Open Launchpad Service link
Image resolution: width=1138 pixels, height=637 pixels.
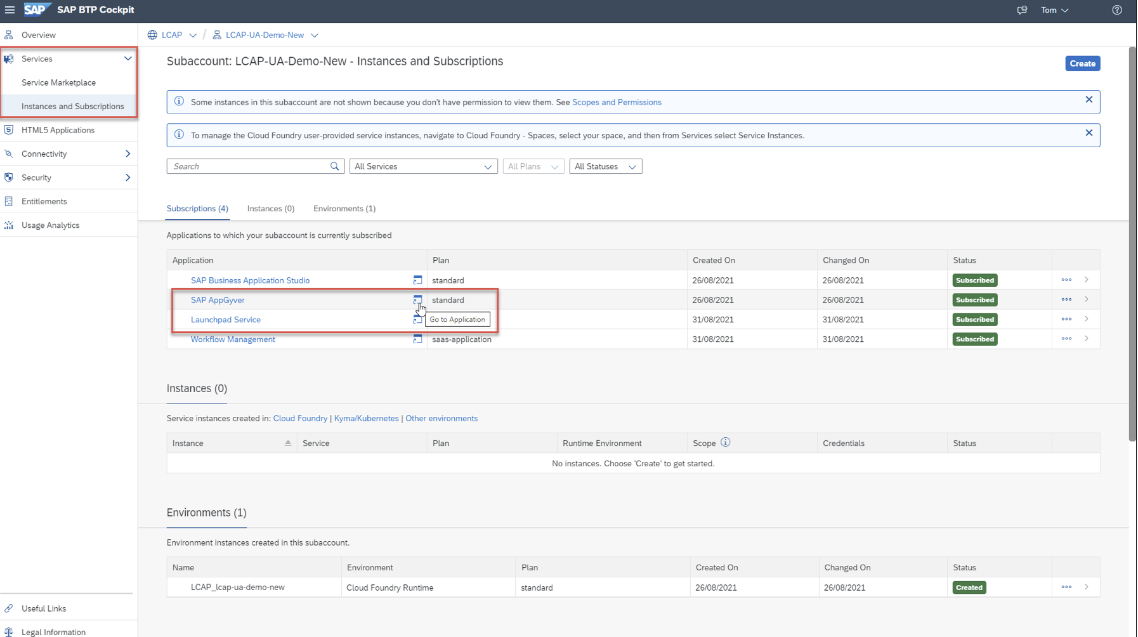point(226,320)
